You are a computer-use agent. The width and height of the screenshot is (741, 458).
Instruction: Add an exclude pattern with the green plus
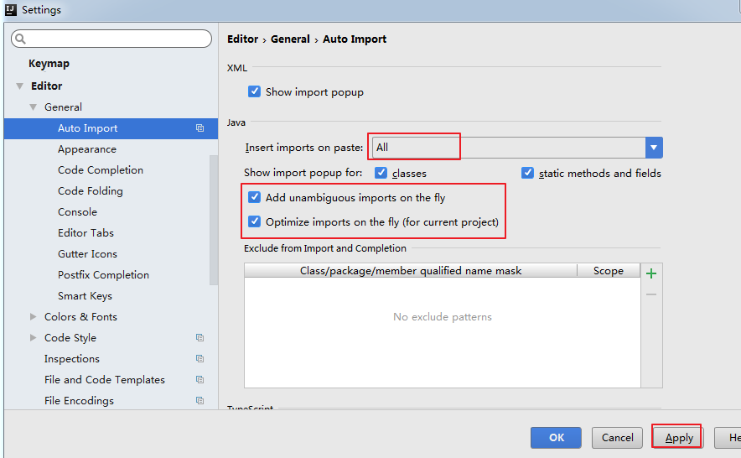651,273
